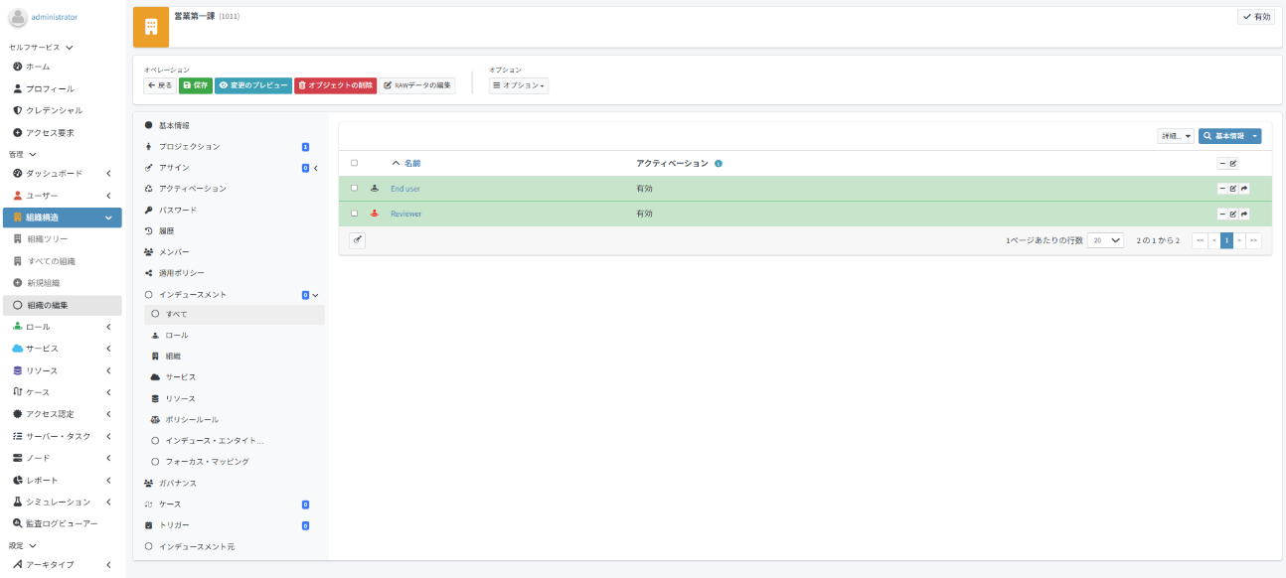Select すべて under インデュースメント
The height and width of the screenshot is (578, 1286).
(234, 314)
